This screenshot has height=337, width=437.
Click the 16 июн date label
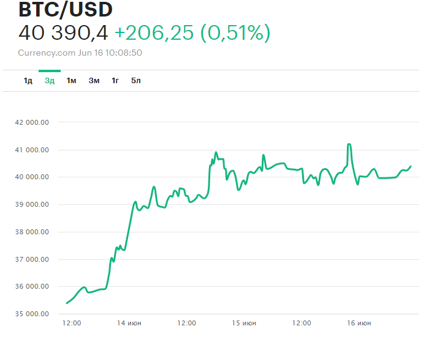tap(359, 323)
